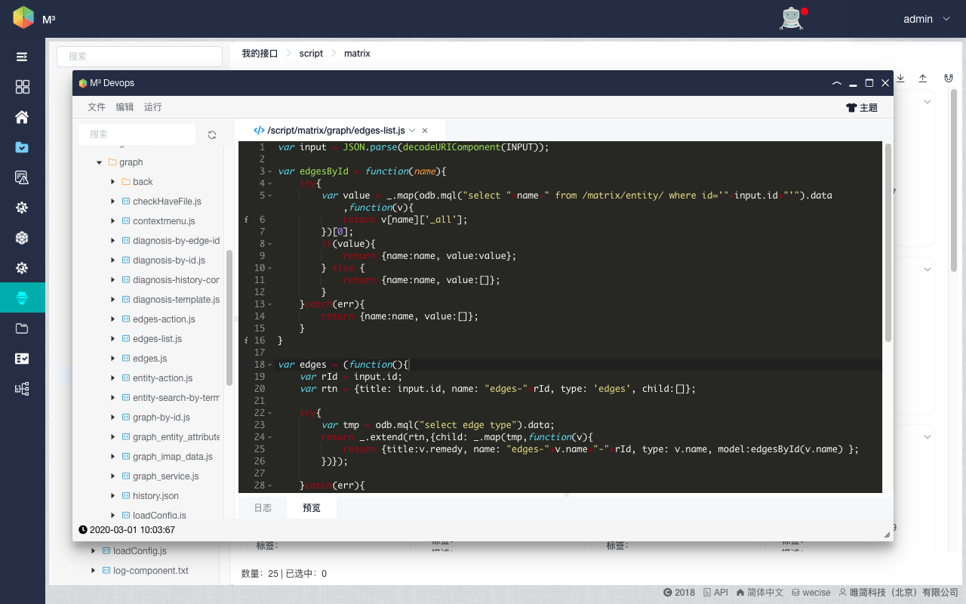Select the highlighted robot sidebar icon
Image resolution: width=966 pixels, height=604 pixels.
tap(22, 299)
